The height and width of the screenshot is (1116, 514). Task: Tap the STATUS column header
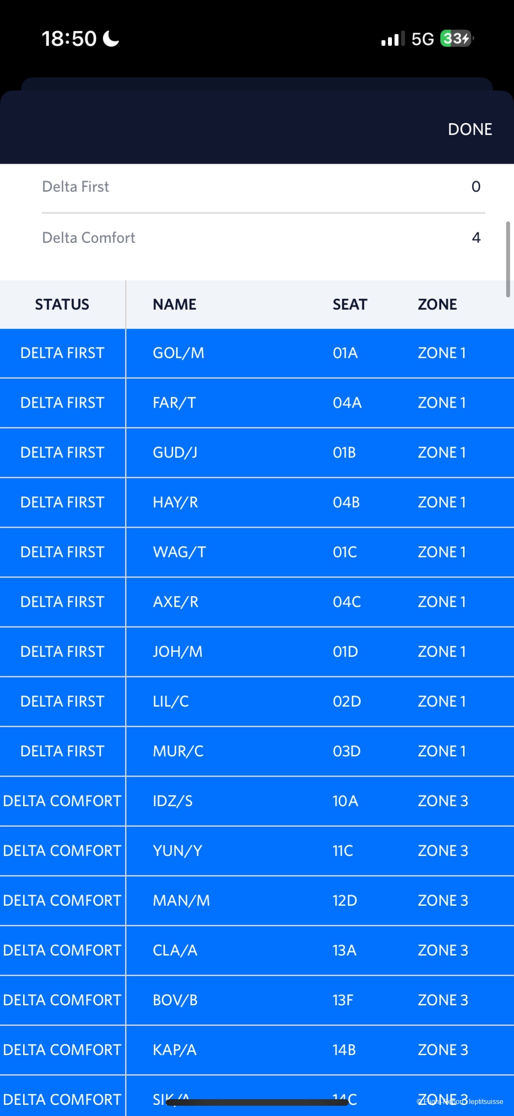point(62,305)
